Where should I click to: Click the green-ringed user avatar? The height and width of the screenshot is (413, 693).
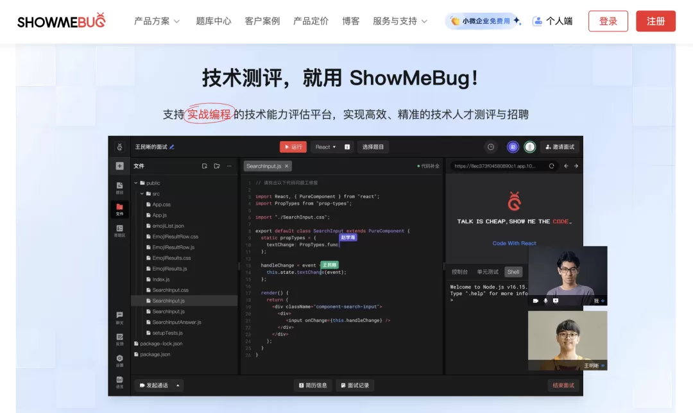(530, 147)
